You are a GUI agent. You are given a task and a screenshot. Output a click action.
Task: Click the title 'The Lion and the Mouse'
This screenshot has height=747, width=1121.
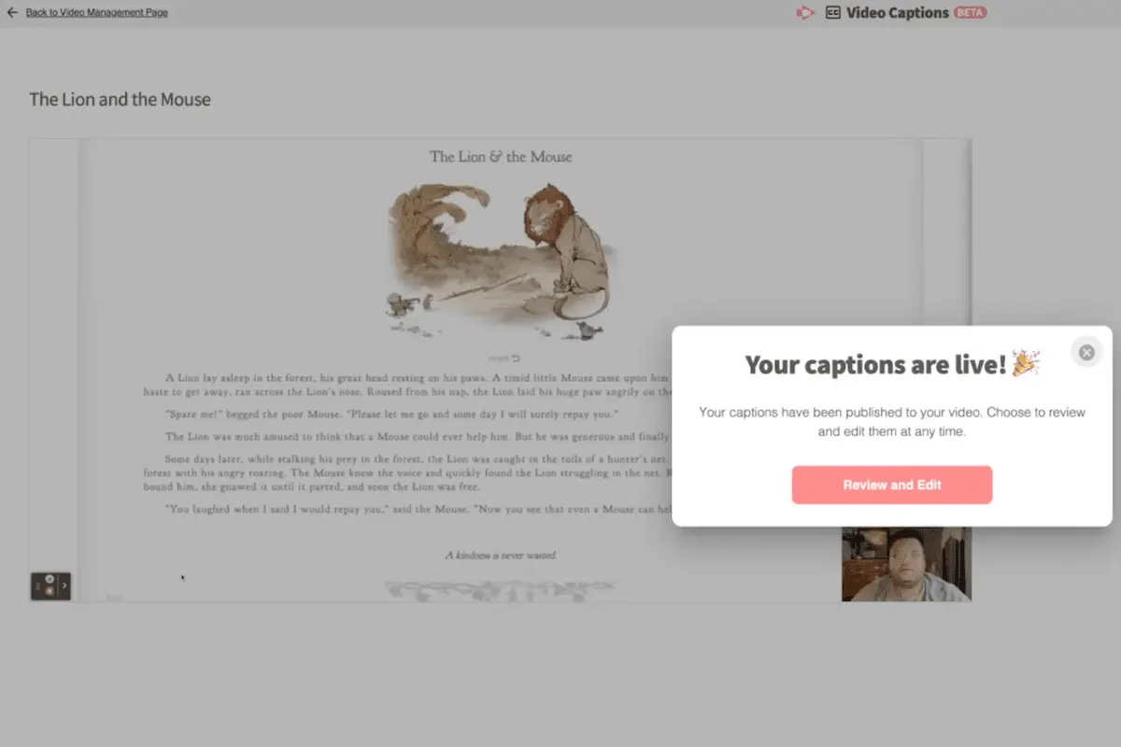[x=120, y=99]
